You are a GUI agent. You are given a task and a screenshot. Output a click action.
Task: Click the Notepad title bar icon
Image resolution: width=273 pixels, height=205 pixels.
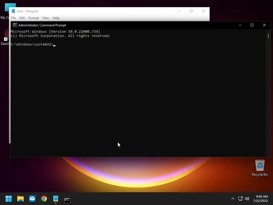coord(13,11)
